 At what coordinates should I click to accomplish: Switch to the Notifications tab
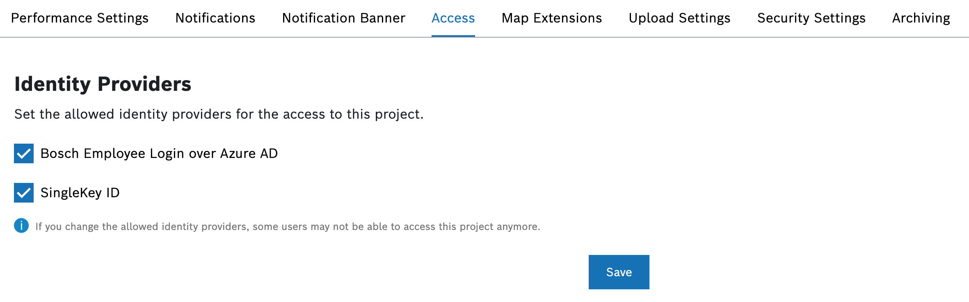[x=215, y=18]
